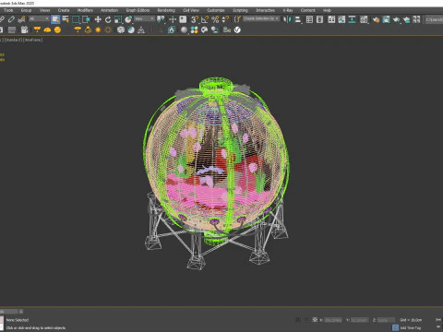Toggle Angle Snap
This screenshot has height=332, width=443.
(x=205, y=19)
